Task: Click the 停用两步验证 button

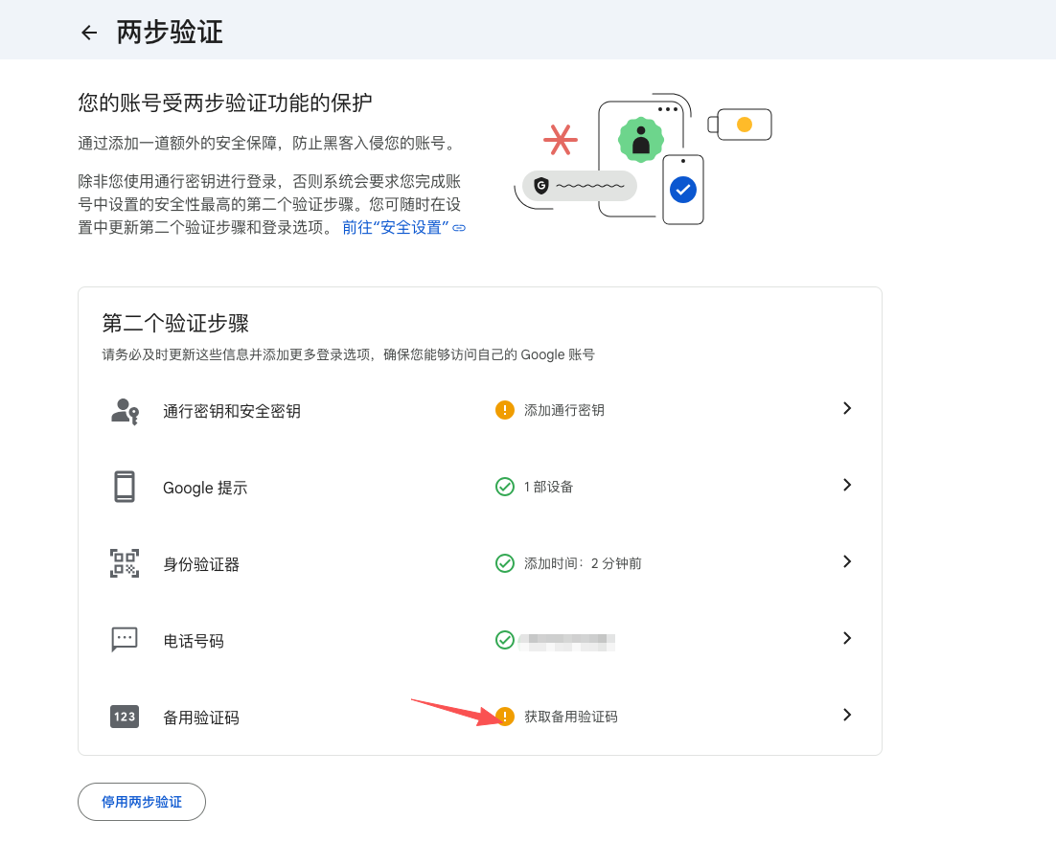Action: pos(142,802)
